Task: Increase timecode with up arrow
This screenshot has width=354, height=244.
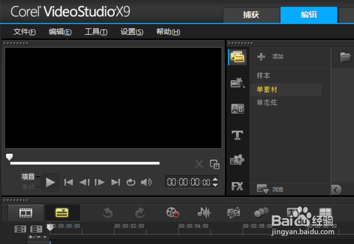Action: 215,180
